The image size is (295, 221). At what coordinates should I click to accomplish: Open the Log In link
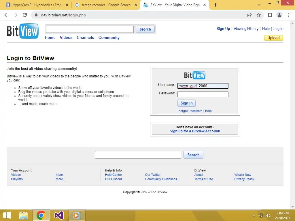278,29
